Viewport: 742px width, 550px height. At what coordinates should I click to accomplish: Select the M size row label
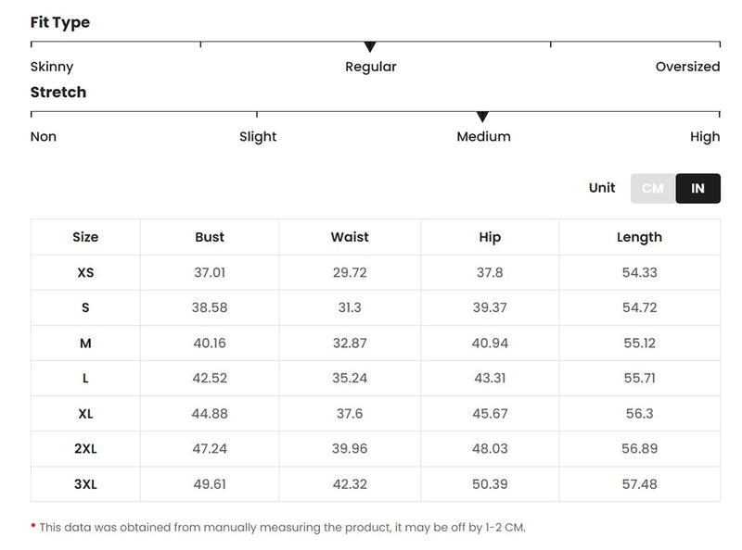pyautogui.click(x=85, y=343)
